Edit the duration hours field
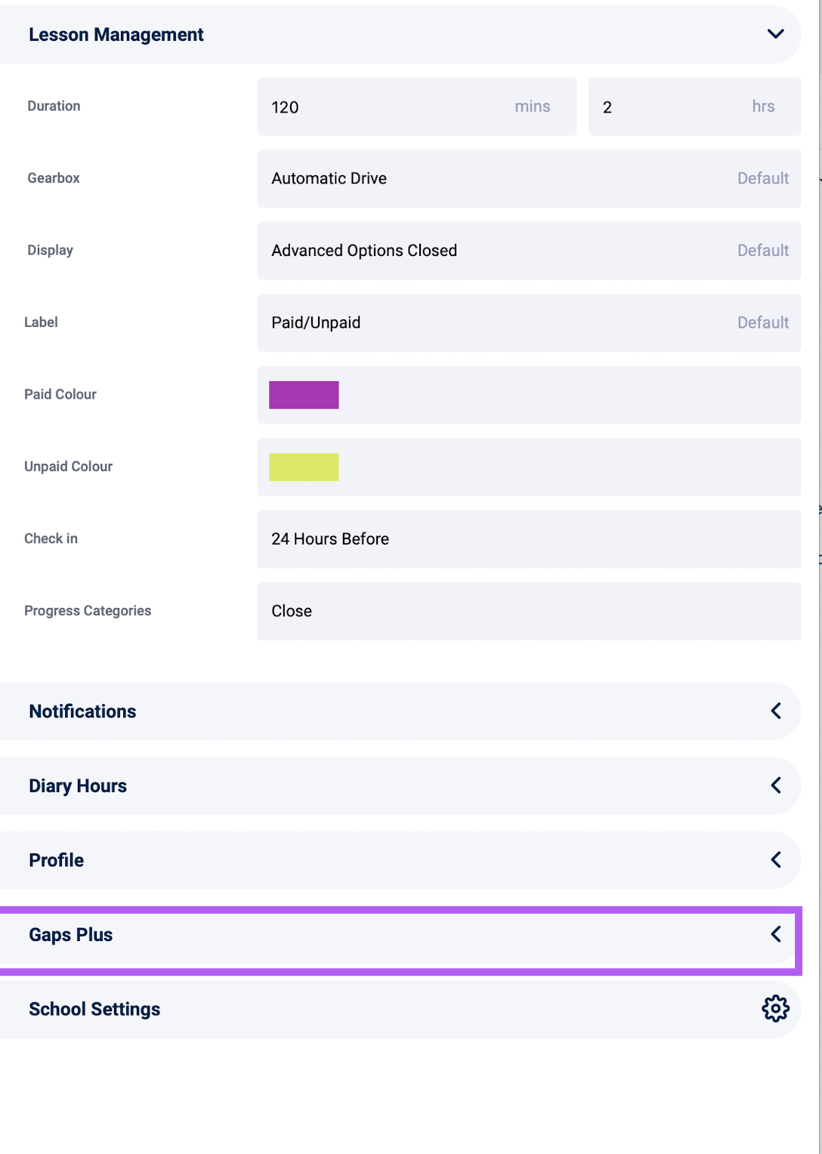Image resolution: width=822 pixels, height=1154 pixels. (694, 106)
